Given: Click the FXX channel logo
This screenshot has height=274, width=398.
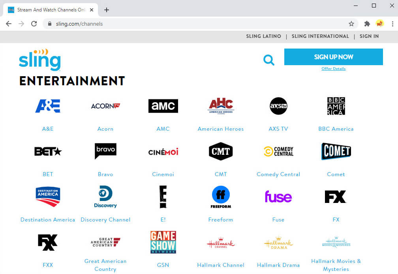Looking at the screenshot, I should pyautogui.click(x=48, y=242).
